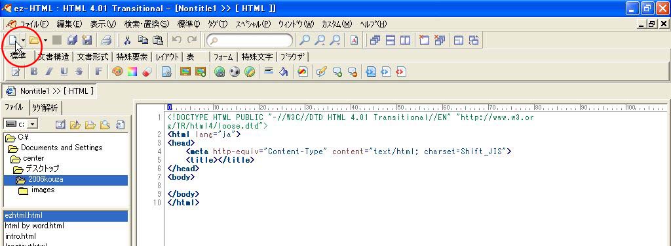
Task: Select the intro.html file
Action: pos(20,236)
